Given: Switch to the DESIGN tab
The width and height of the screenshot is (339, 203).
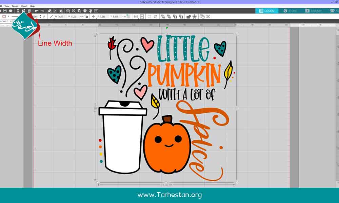Looking at the screenshot, I should 267,11.
